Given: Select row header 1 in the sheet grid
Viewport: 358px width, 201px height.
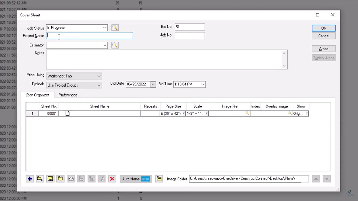Looking at the screenshot, I should (32, 113).
